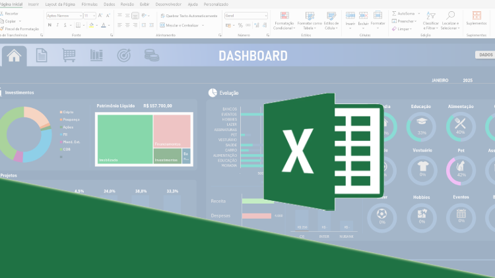Expand the Mesclar e Centralizar arrow
The image size is (495, 278).
[203, 25]
